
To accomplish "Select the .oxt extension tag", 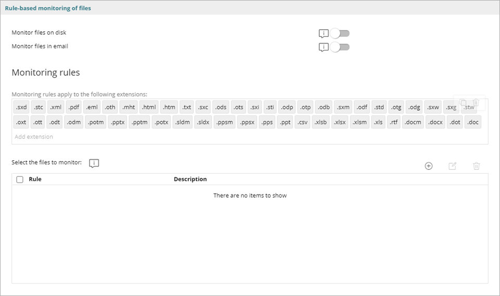I will click(x=21, y=122).
